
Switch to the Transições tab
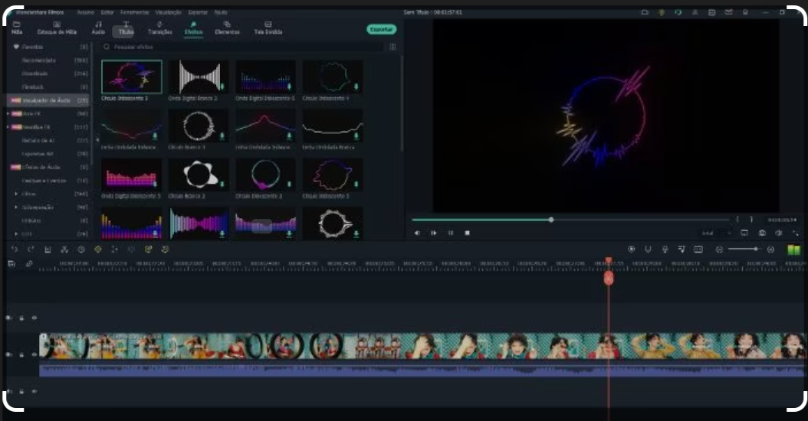[159, 28]
